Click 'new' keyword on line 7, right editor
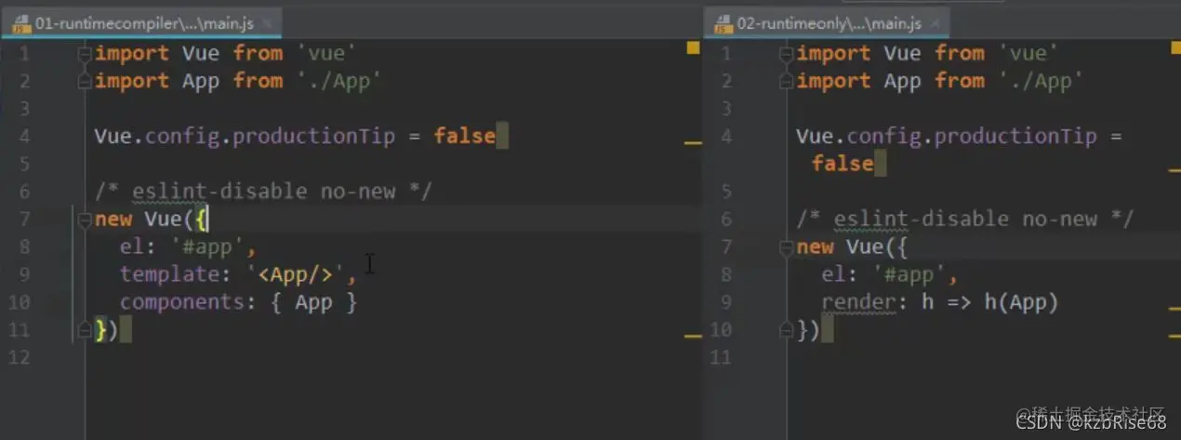 coord(815,247)
